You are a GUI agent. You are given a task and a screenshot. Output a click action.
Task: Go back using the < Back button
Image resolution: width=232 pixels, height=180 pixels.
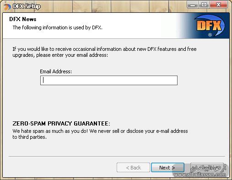tap(133, 168)
